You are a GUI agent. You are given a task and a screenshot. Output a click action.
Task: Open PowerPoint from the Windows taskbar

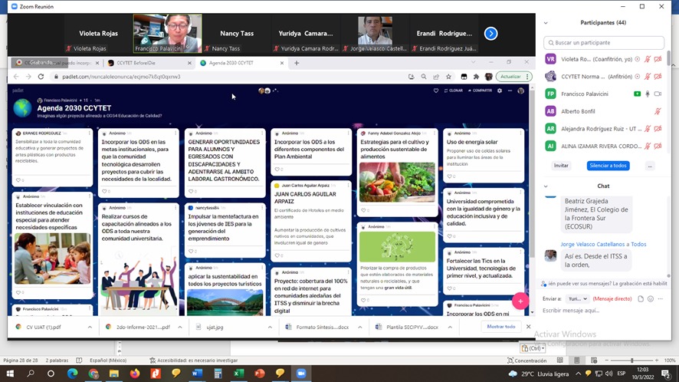click(259, 373)
